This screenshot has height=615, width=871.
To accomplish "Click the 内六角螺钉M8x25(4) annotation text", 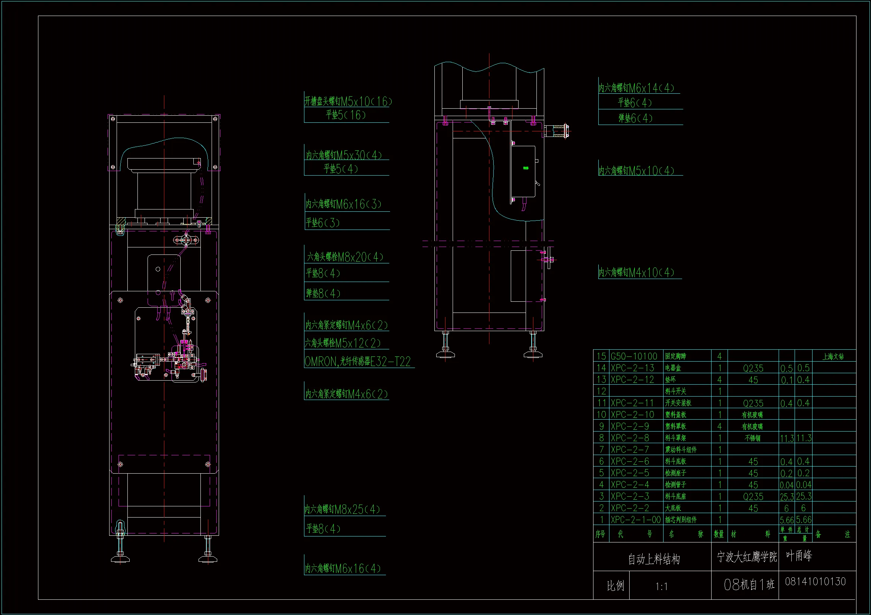I will (342, 509).
